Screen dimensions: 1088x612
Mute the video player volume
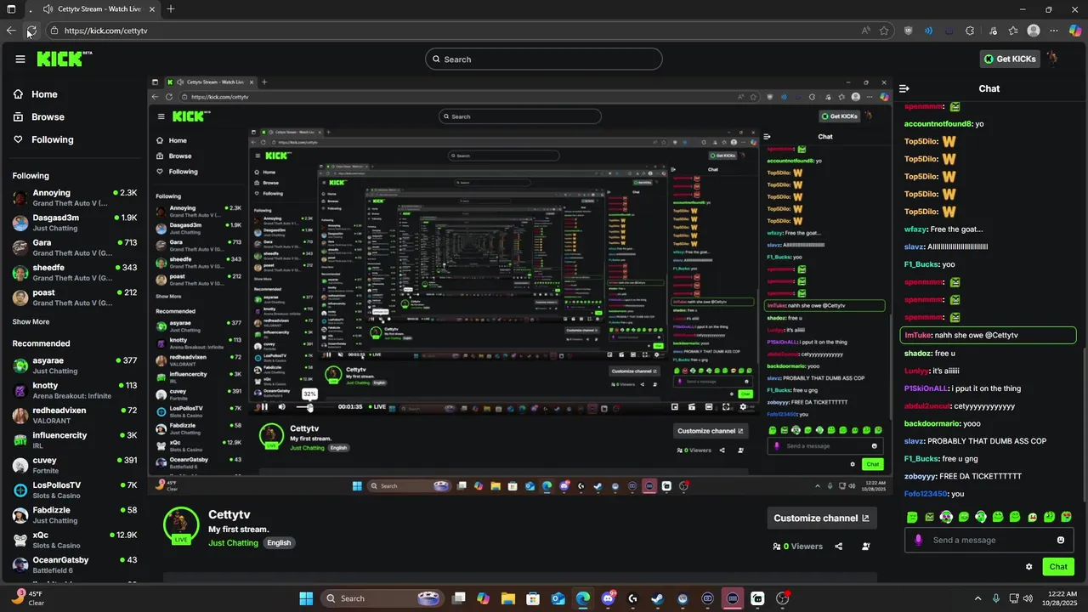282,407
